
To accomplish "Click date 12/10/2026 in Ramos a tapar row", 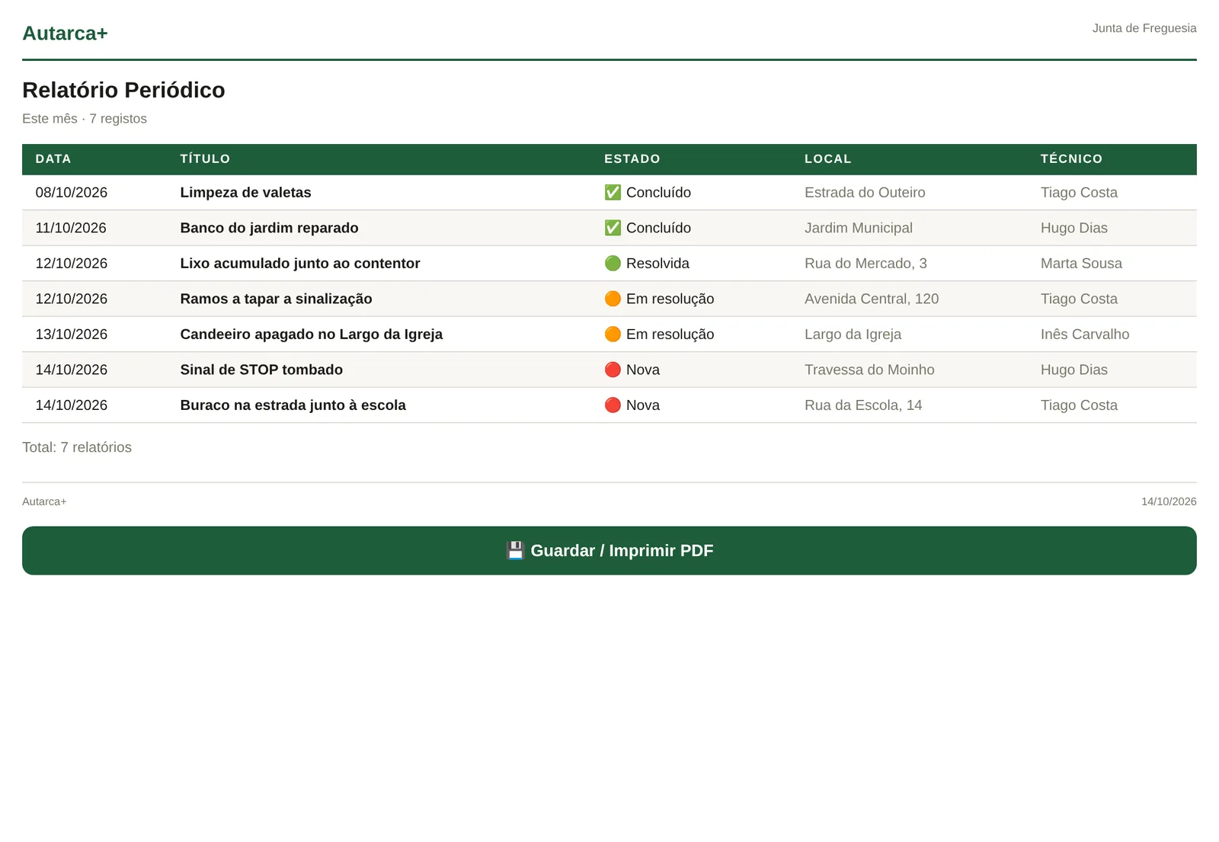I will (72, 299).
